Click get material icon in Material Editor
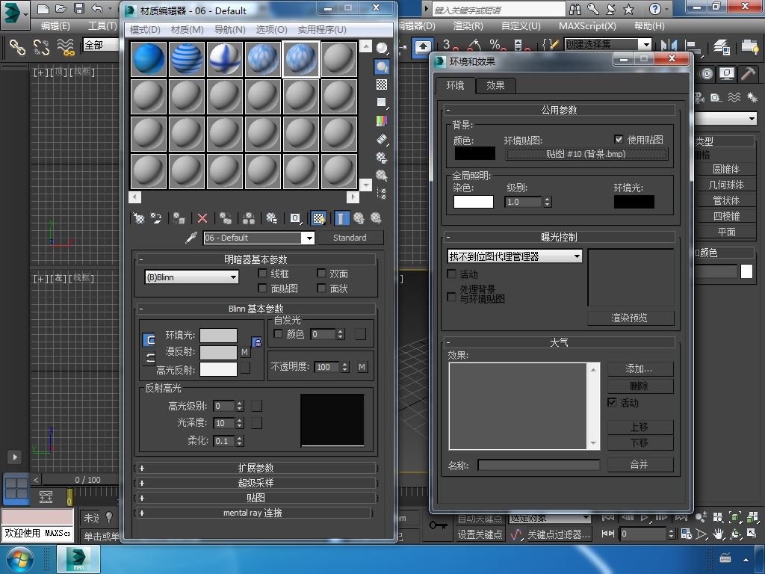Viewport: 765px width, 574px height. coord(139,218)
